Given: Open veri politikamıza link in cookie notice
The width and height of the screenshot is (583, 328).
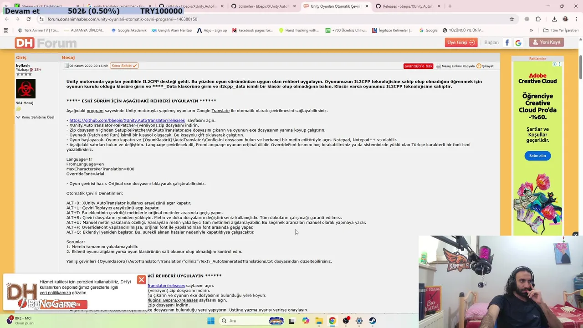Looking at the screenshot, I should pyautogui.click(x=55, y=293).
